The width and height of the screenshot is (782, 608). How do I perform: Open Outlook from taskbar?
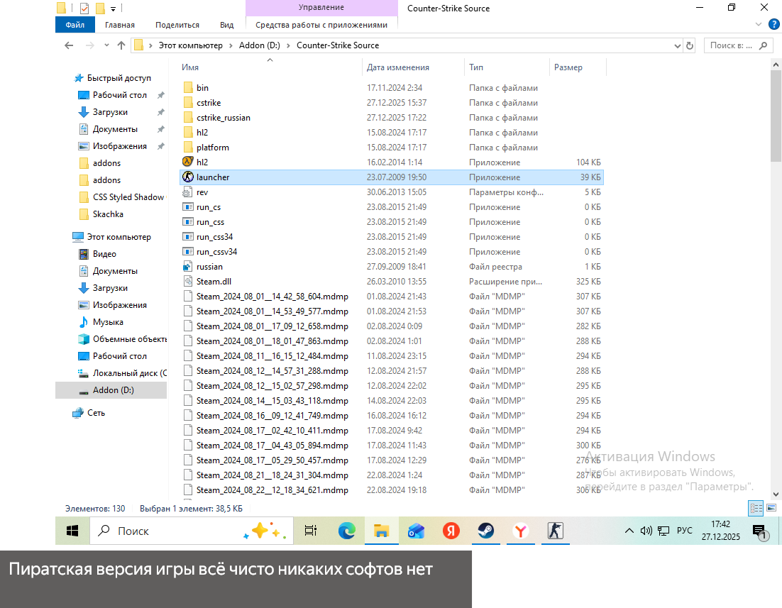tap(416, 531)
